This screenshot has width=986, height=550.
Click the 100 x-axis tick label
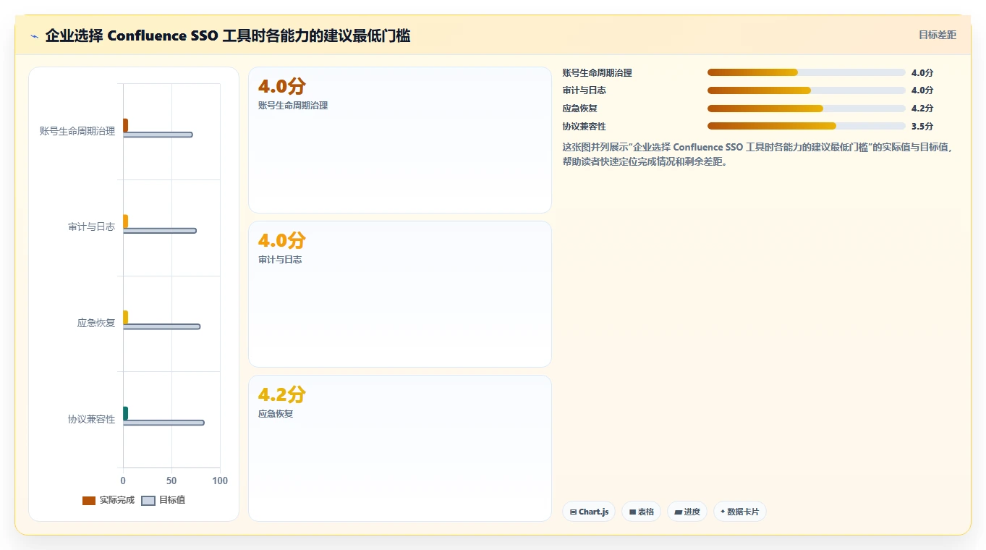coord(220,481)
